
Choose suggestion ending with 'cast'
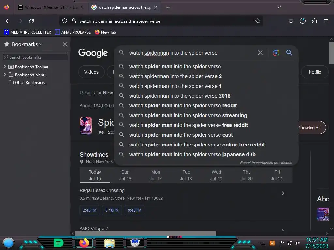(x=206, y=135)
